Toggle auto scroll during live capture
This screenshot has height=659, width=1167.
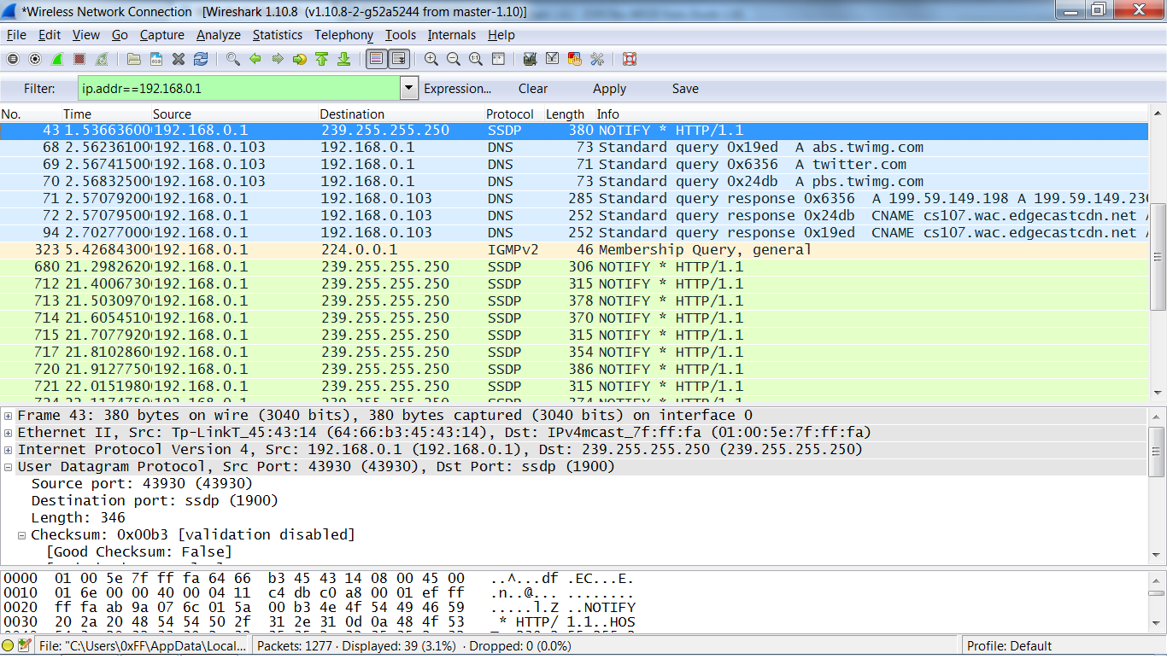[398, 59]
